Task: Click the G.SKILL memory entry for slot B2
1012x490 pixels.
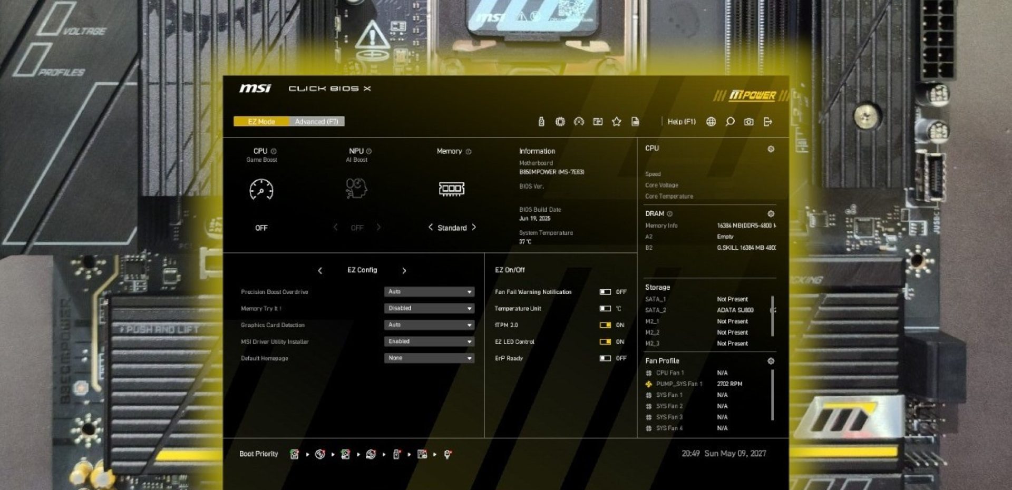Action: pos(746,248)
